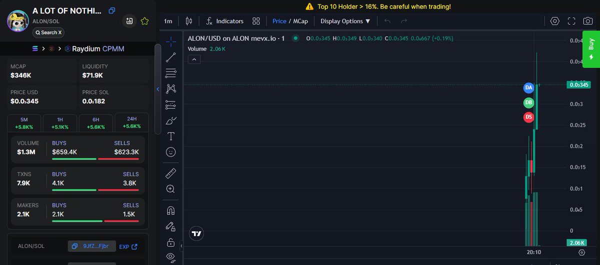Viewport: 600px width, 265px height.
Task: Click the MCAP $346K value
Action: tap(20, 75)
